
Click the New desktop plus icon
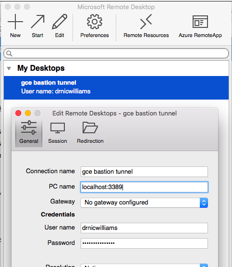[x=15, y=22]
